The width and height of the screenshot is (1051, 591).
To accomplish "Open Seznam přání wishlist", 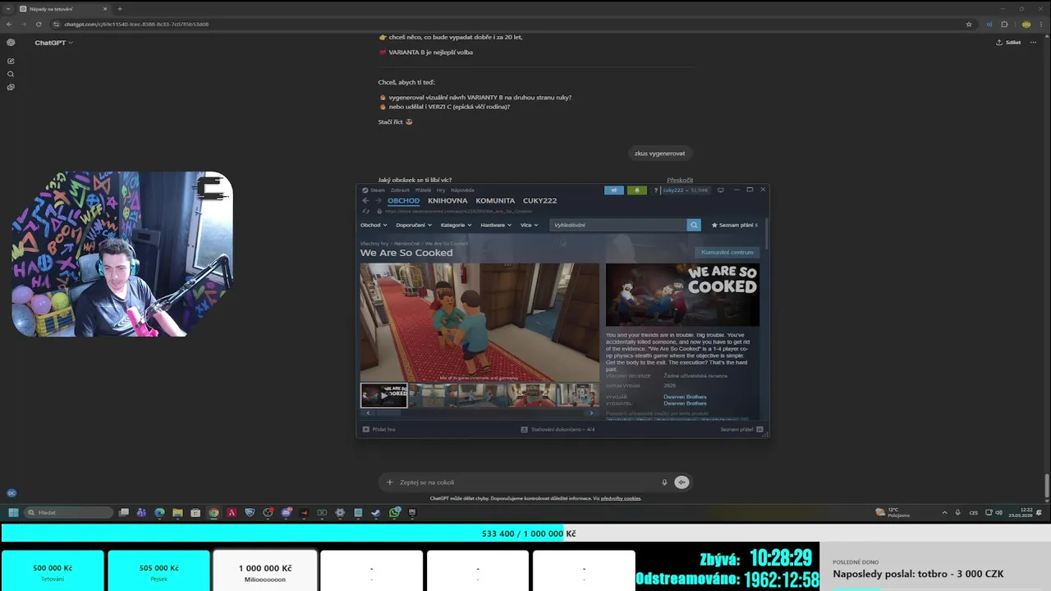I will point(735,225).
